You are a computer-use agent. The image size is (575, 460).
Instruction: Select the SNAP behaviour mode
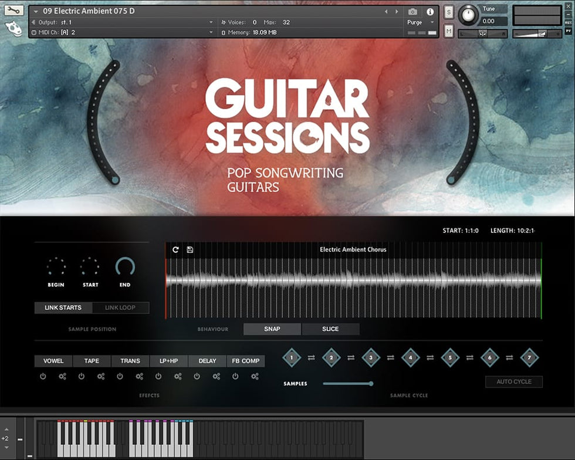click(x=272, y=329)
